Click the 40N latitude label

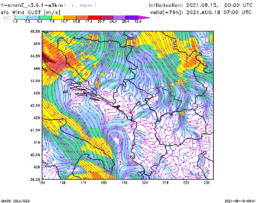tap(37, 167)
